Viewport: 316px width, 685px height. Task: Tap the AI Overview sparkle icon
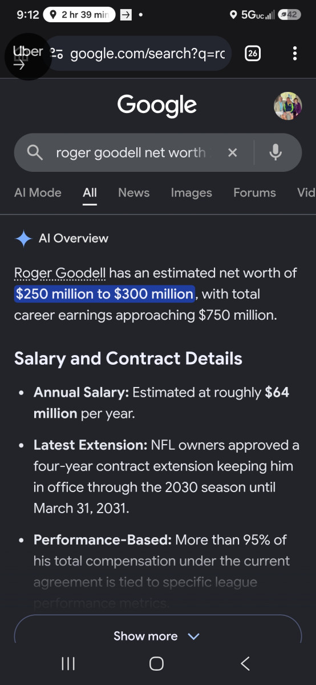click(x=23, y=239)
